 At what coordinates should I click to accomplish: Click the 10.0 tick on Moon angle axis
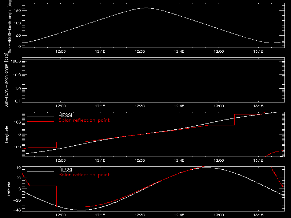click(17, 75)
